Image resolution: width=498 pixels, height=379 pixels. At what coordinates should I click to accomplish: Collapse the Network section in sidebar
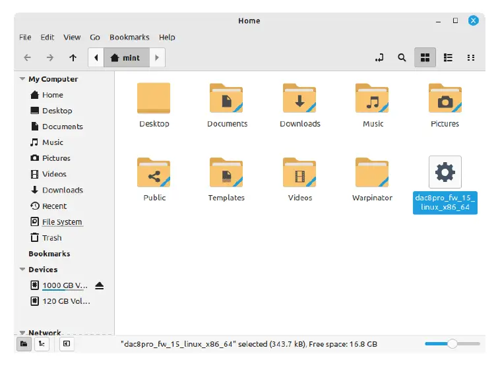click(22, 333)
